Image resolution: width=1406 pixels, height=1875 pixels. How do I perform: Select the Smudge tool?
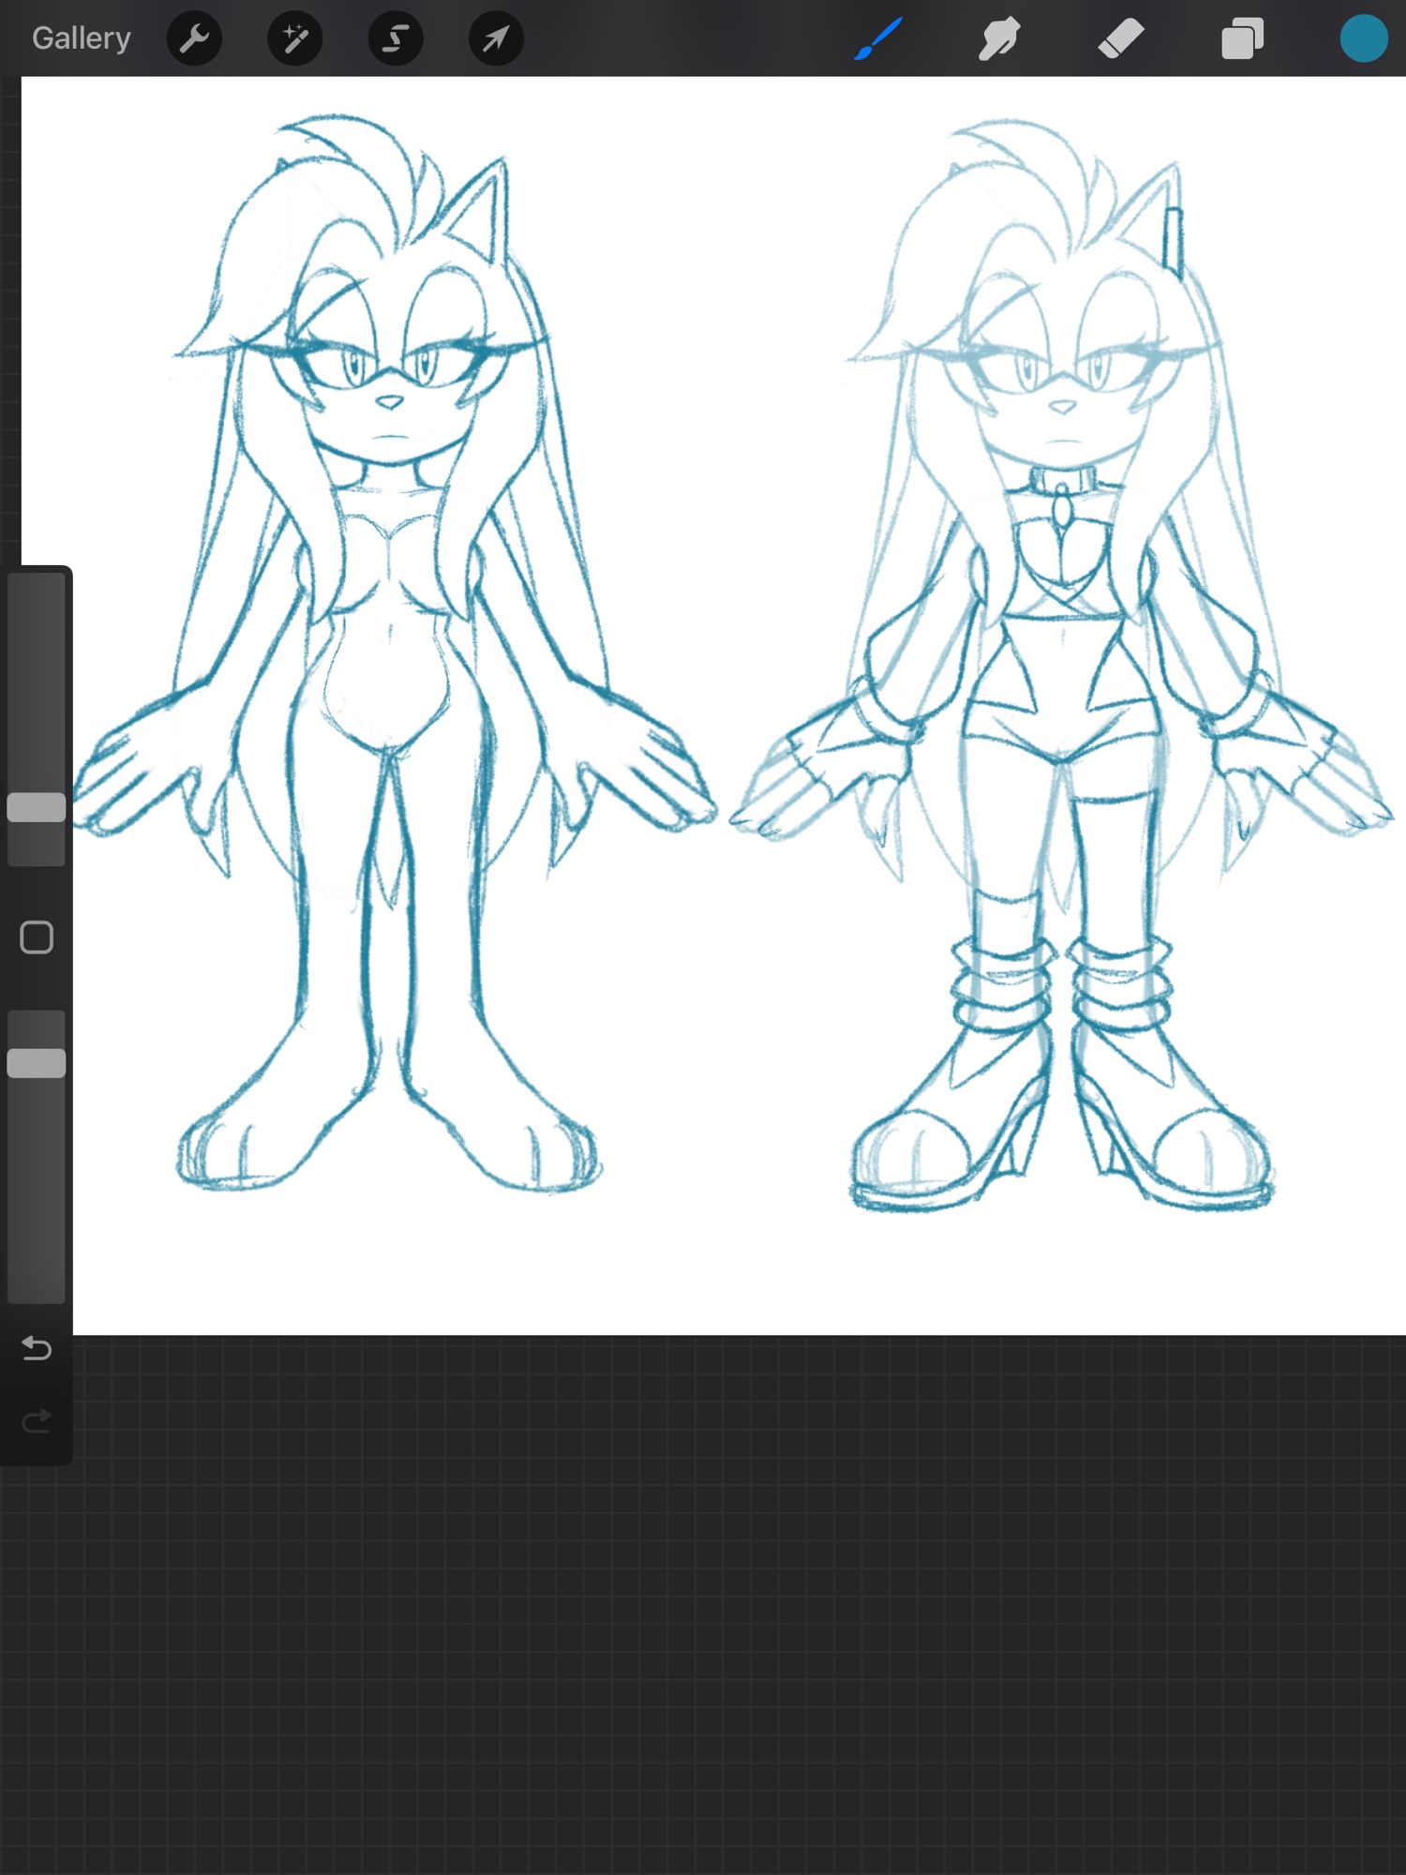coord(999,38)
